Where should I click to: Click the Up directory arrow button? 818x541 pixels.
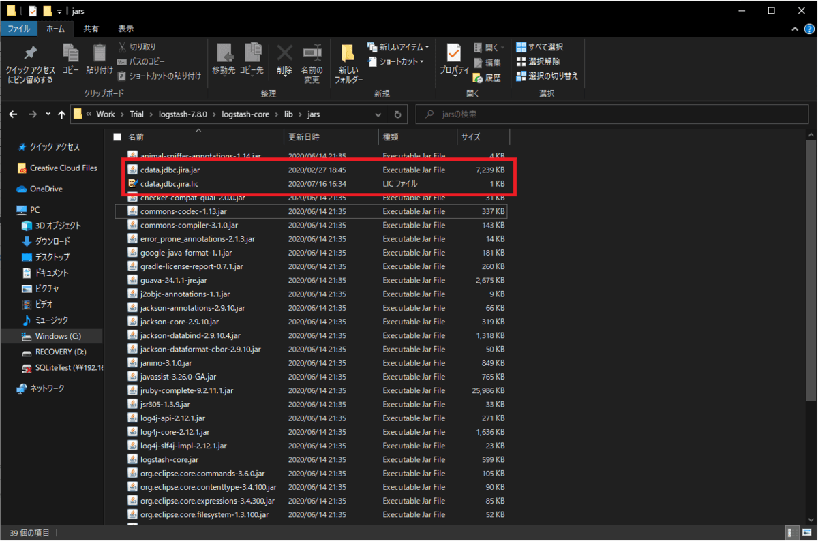point(62,114)
